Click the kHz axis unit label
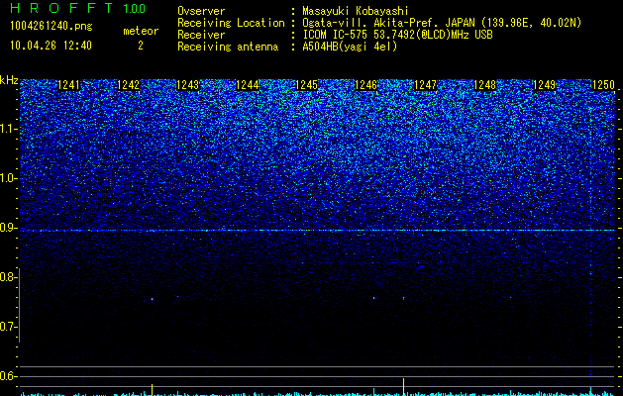This screenshot has height=396, width=623. pyautogui.click(x=9, y=80)
